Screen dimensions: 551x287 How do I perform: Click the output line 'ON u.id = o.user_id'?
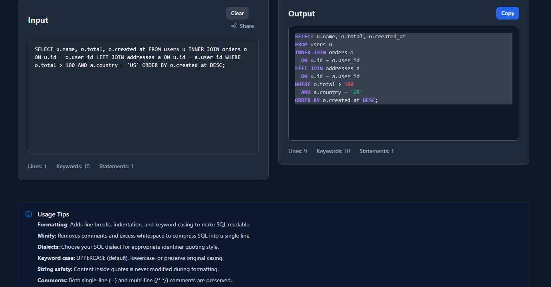[330, 61]
